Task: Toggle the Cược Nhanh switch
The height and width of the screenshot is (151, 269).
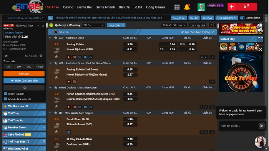Action: coord(242,18)
